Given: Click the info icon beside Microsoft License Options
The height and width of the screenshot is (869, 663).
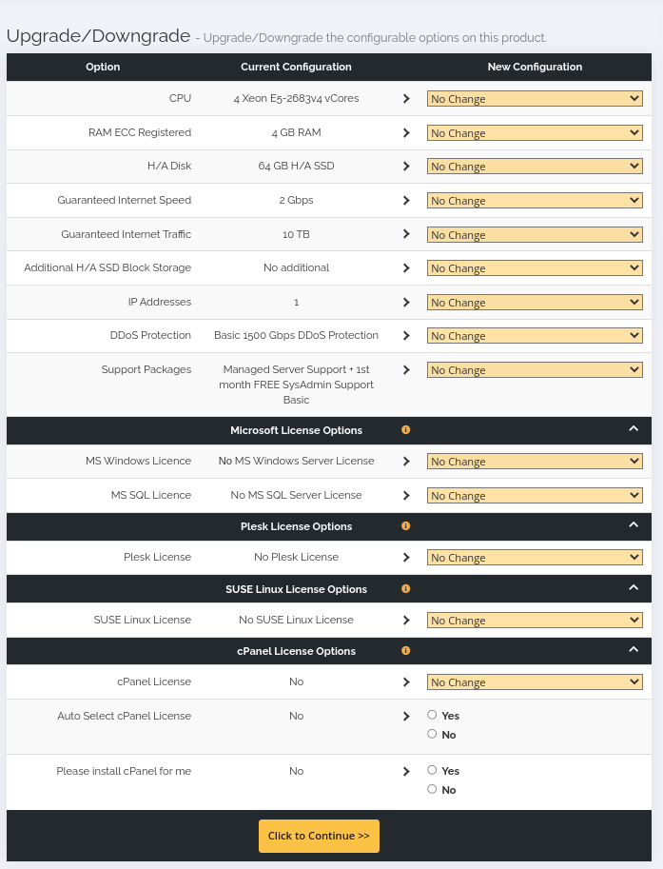Looking at the screenshot, I should coord(405,430).
